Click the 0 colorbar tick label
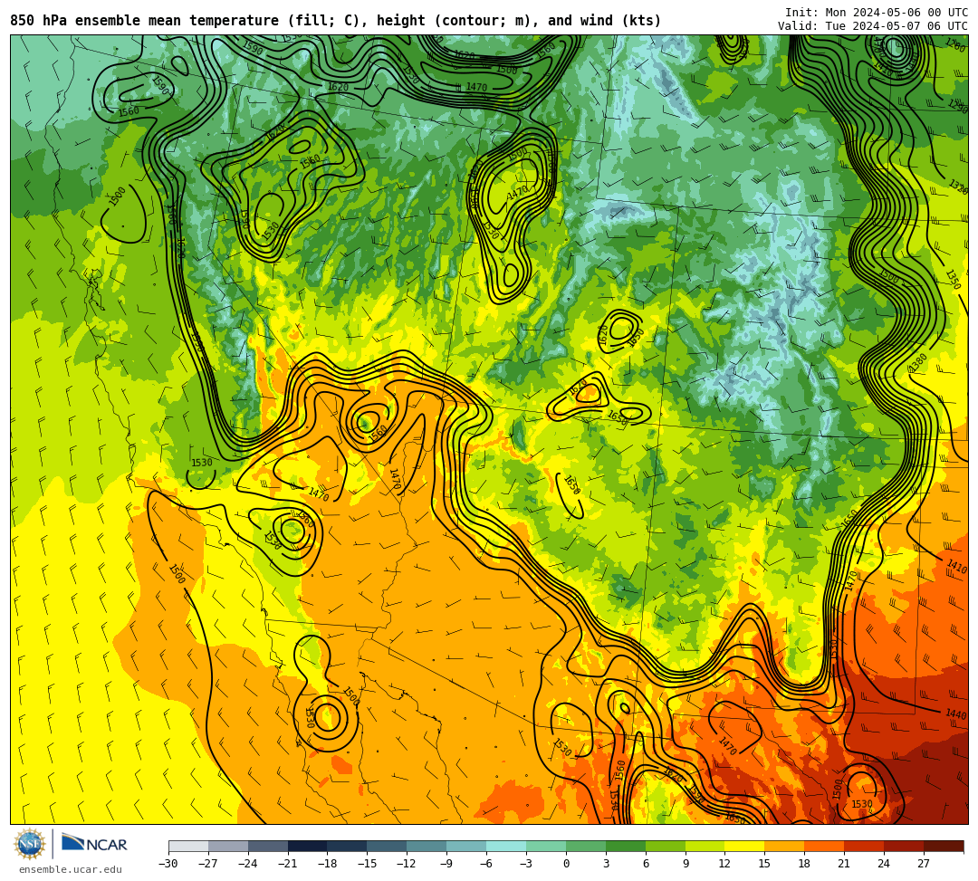This screenshot has height=881, width=978. click(566, 864)
